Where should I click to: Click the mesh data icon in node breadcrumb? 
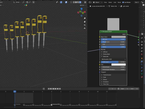click(x=109, y=6)
